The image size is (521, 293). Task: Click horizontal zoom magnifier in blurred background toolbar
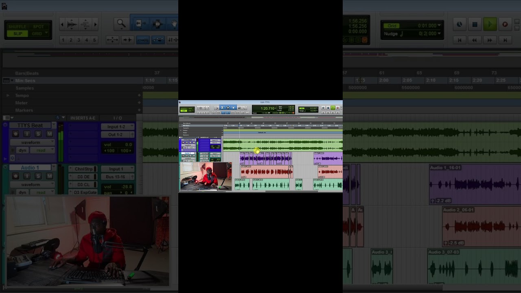(121, 24)
